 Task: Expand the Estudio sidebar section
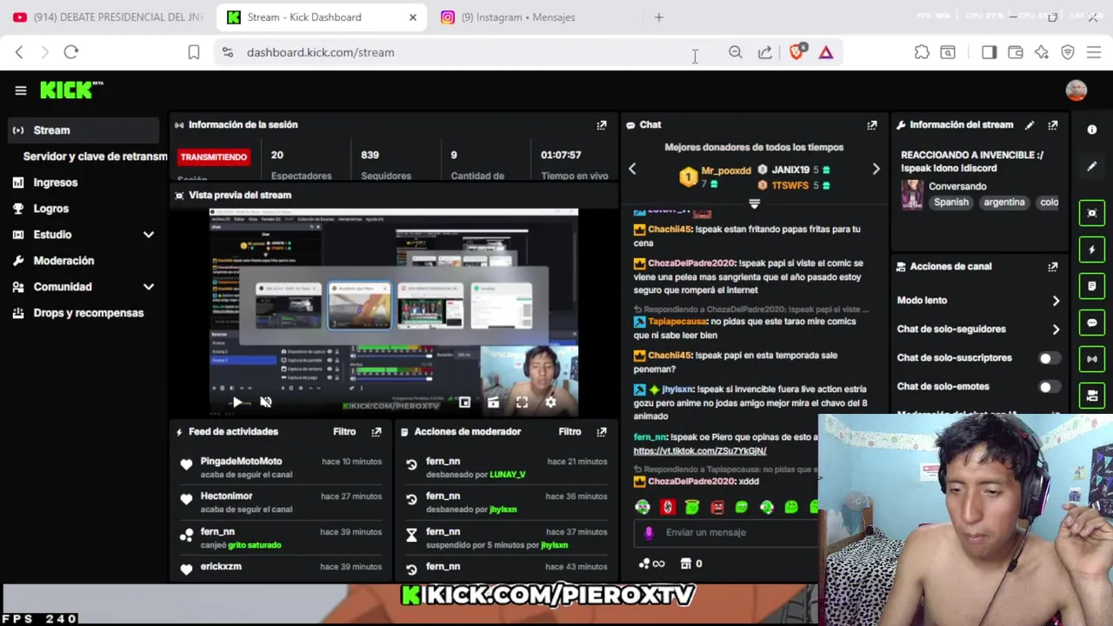149,235
